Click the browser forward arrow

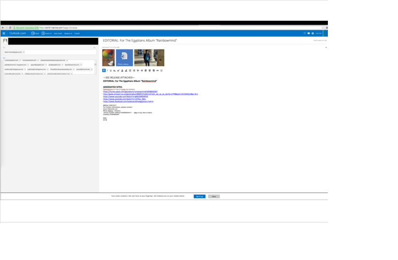[7, 27]
